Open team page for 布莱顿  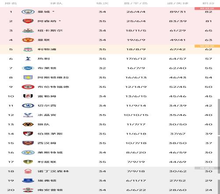click(47, 68)
